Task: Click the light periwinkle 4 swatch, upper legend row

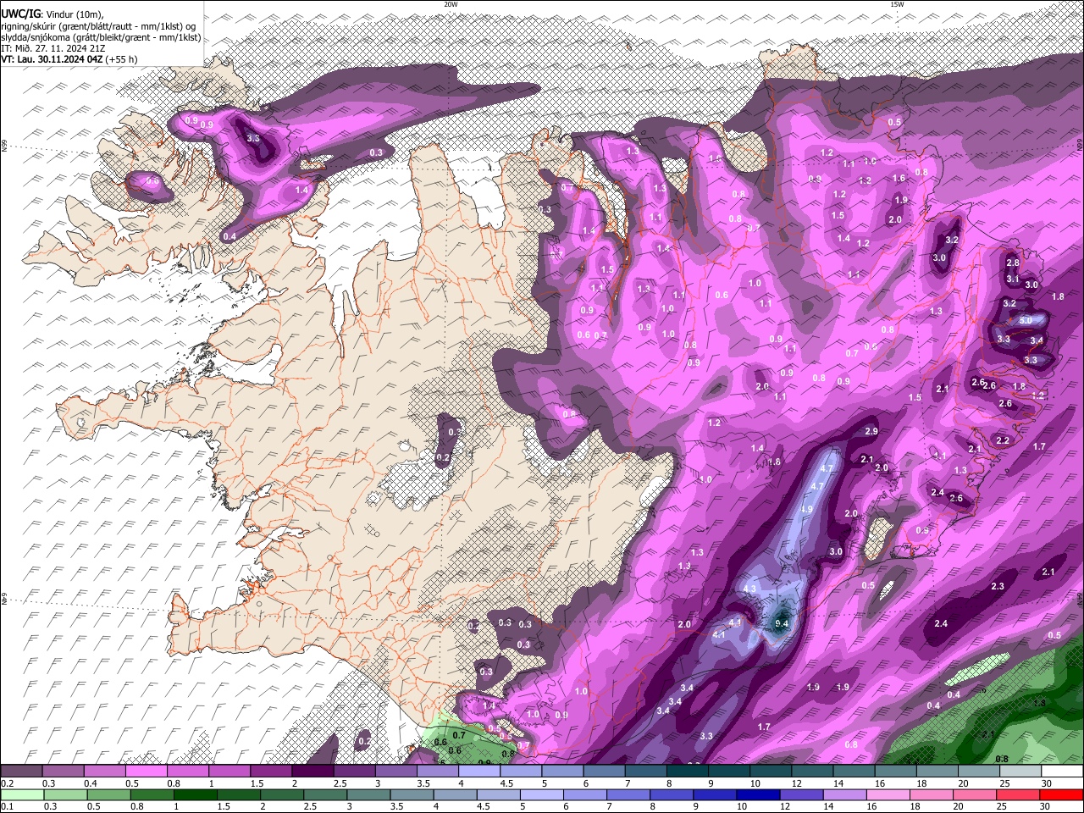Action: [x=478, y=772]
